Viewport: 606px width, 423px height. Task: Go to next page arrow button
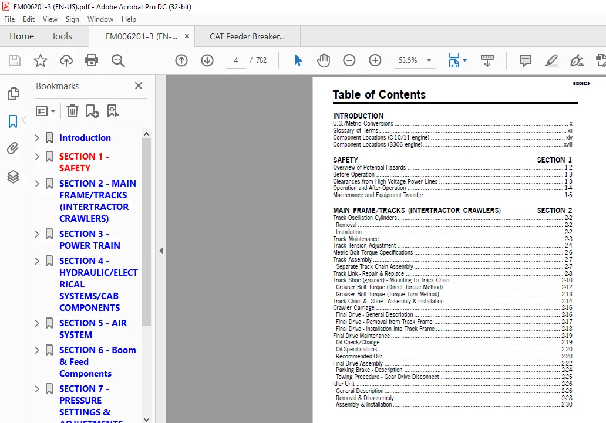coord(207,60)
